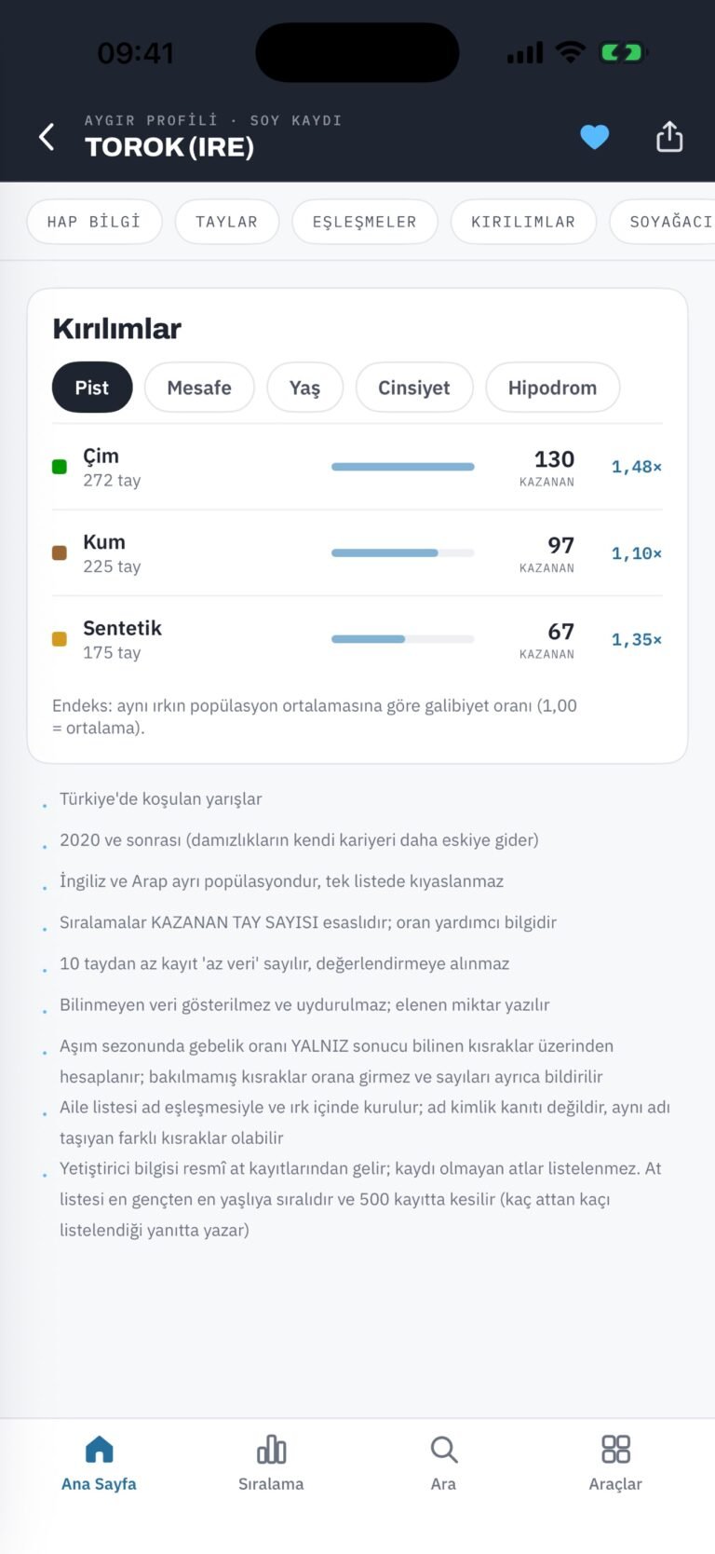
Task: Select the Pist breakdown filter
Action: (92, 388)
